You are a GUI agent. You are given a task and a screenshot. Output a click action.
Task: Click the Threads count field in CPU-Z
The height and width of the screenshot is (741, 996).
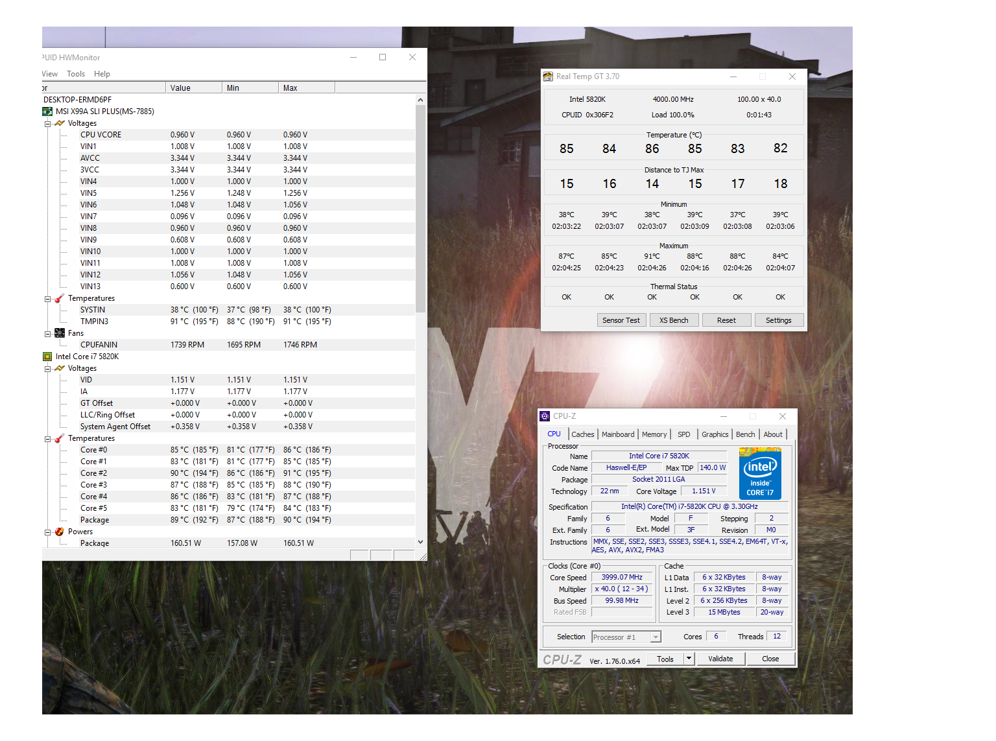pos(777,637)
